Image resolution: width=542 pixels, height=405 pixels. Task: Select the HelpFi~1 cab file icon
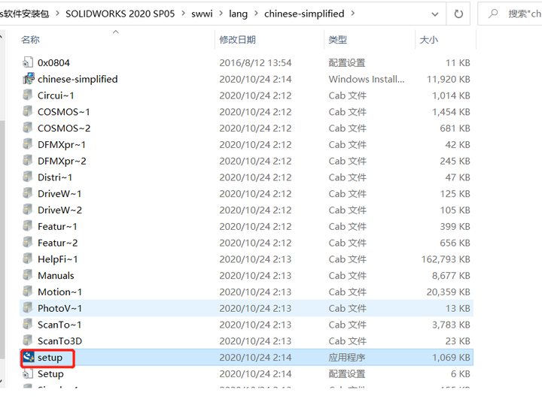coord(28,258)
